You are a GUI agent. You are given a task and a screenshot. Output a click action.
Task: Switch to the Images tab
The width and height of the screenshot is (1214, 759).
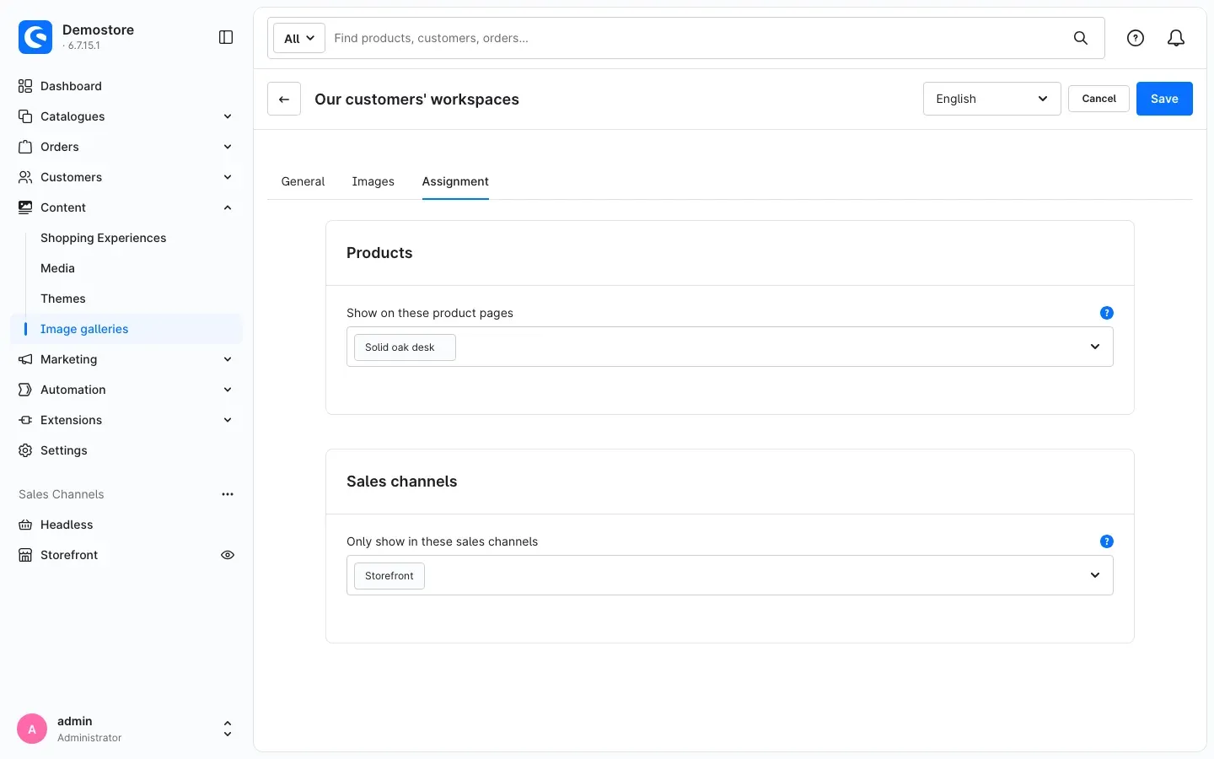(373, 181)
